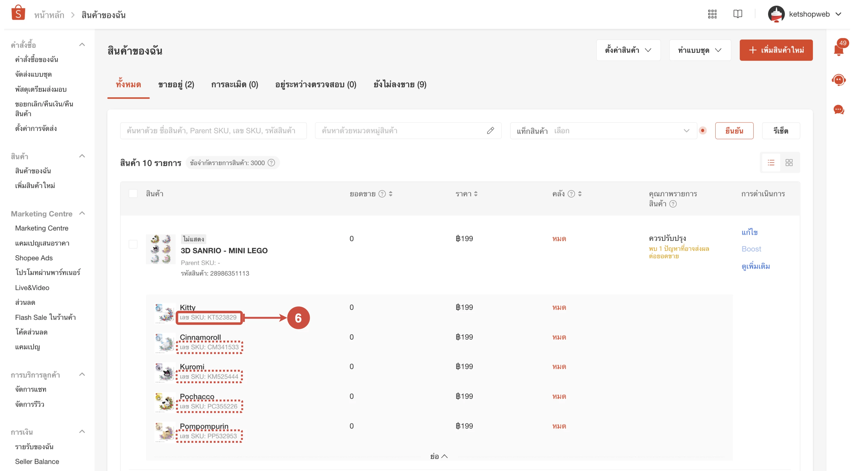This screenshot has height=471, width=853.
Task: Open the แท็กสินค้า select dropdown
Action: 603,131
